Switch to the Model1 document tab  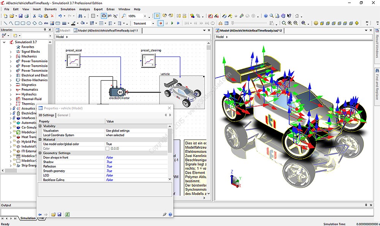point(63,31)
